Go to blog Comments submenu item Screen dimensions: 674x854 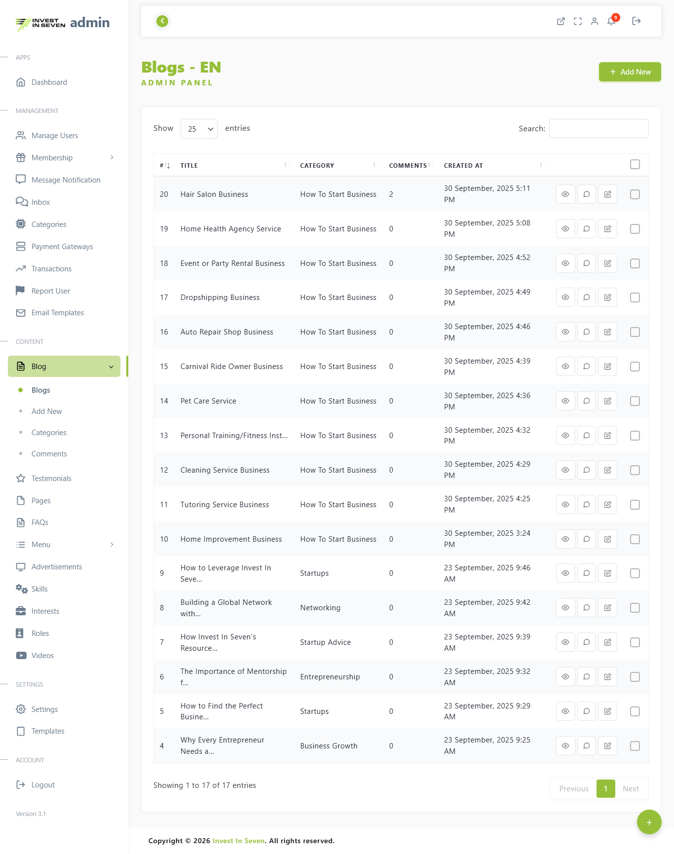tap(49, 454)
